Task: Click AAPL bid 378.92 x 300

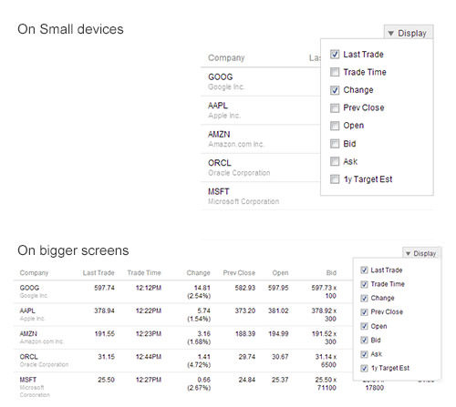Action: (x=324, y=315)
